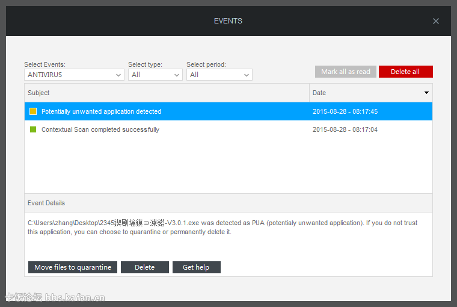
Task: Click the green status icon on Contextual Scan row
Action: click(x=33, y=129)
